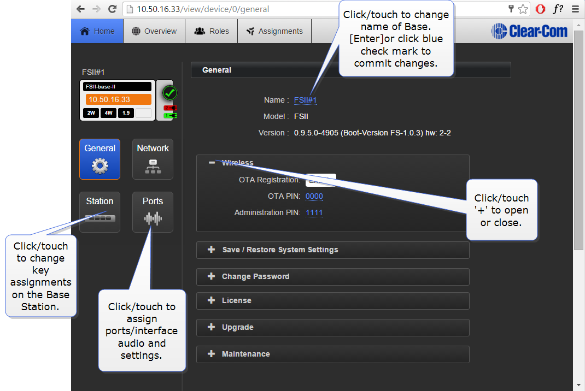Collapse the Wireless section
The height and width of the screenshot is (391, 585).
click(x=212, y=163)
